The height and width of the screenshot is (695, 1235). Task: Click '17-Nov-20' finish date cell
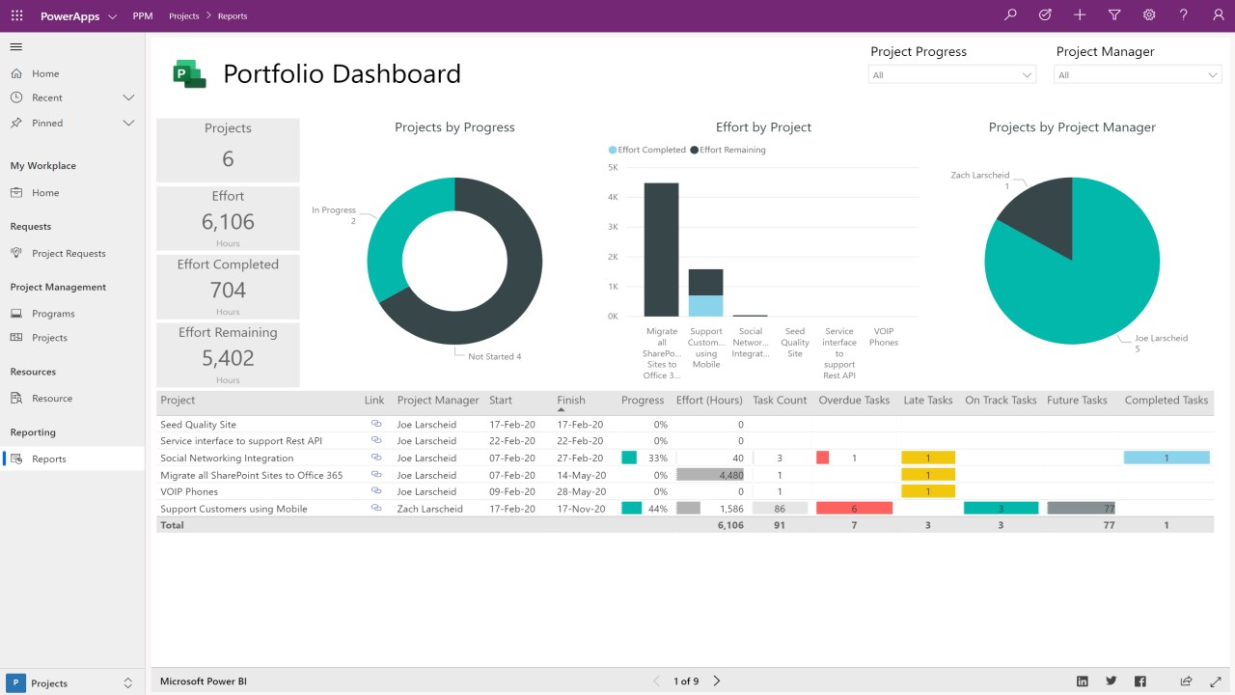pyautogui.click(x=580, y=509)
